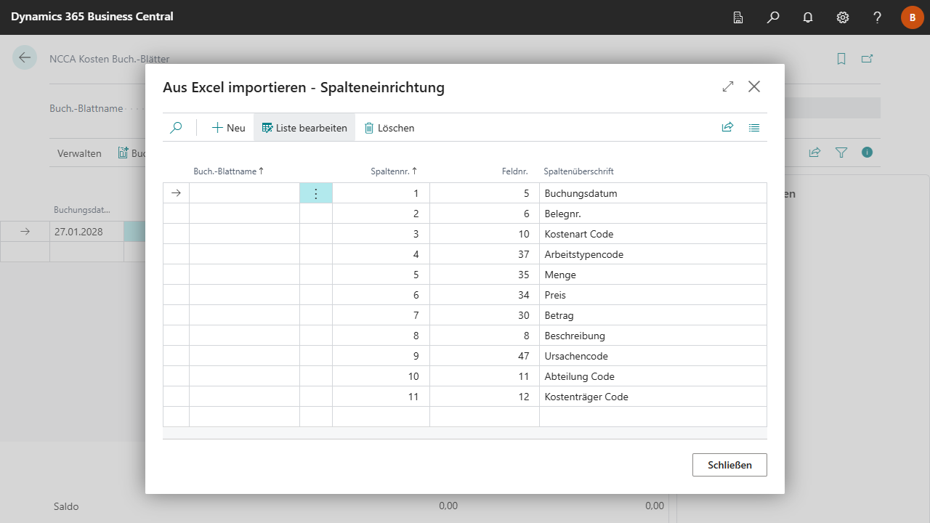Expand dialog to full screen
This screenshot has height=523, width=930.
coord(728,86)
